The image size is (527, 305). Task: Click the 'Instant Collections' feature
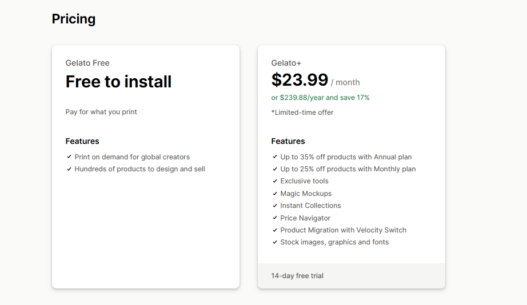pyautogui.click(x=310, y=206)
